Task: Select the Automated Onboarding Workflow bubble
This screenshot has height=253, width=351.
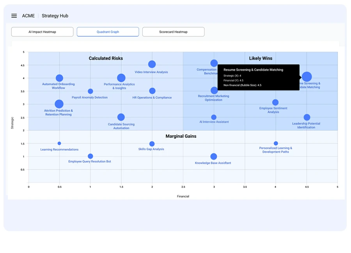Action: (59, 78)
